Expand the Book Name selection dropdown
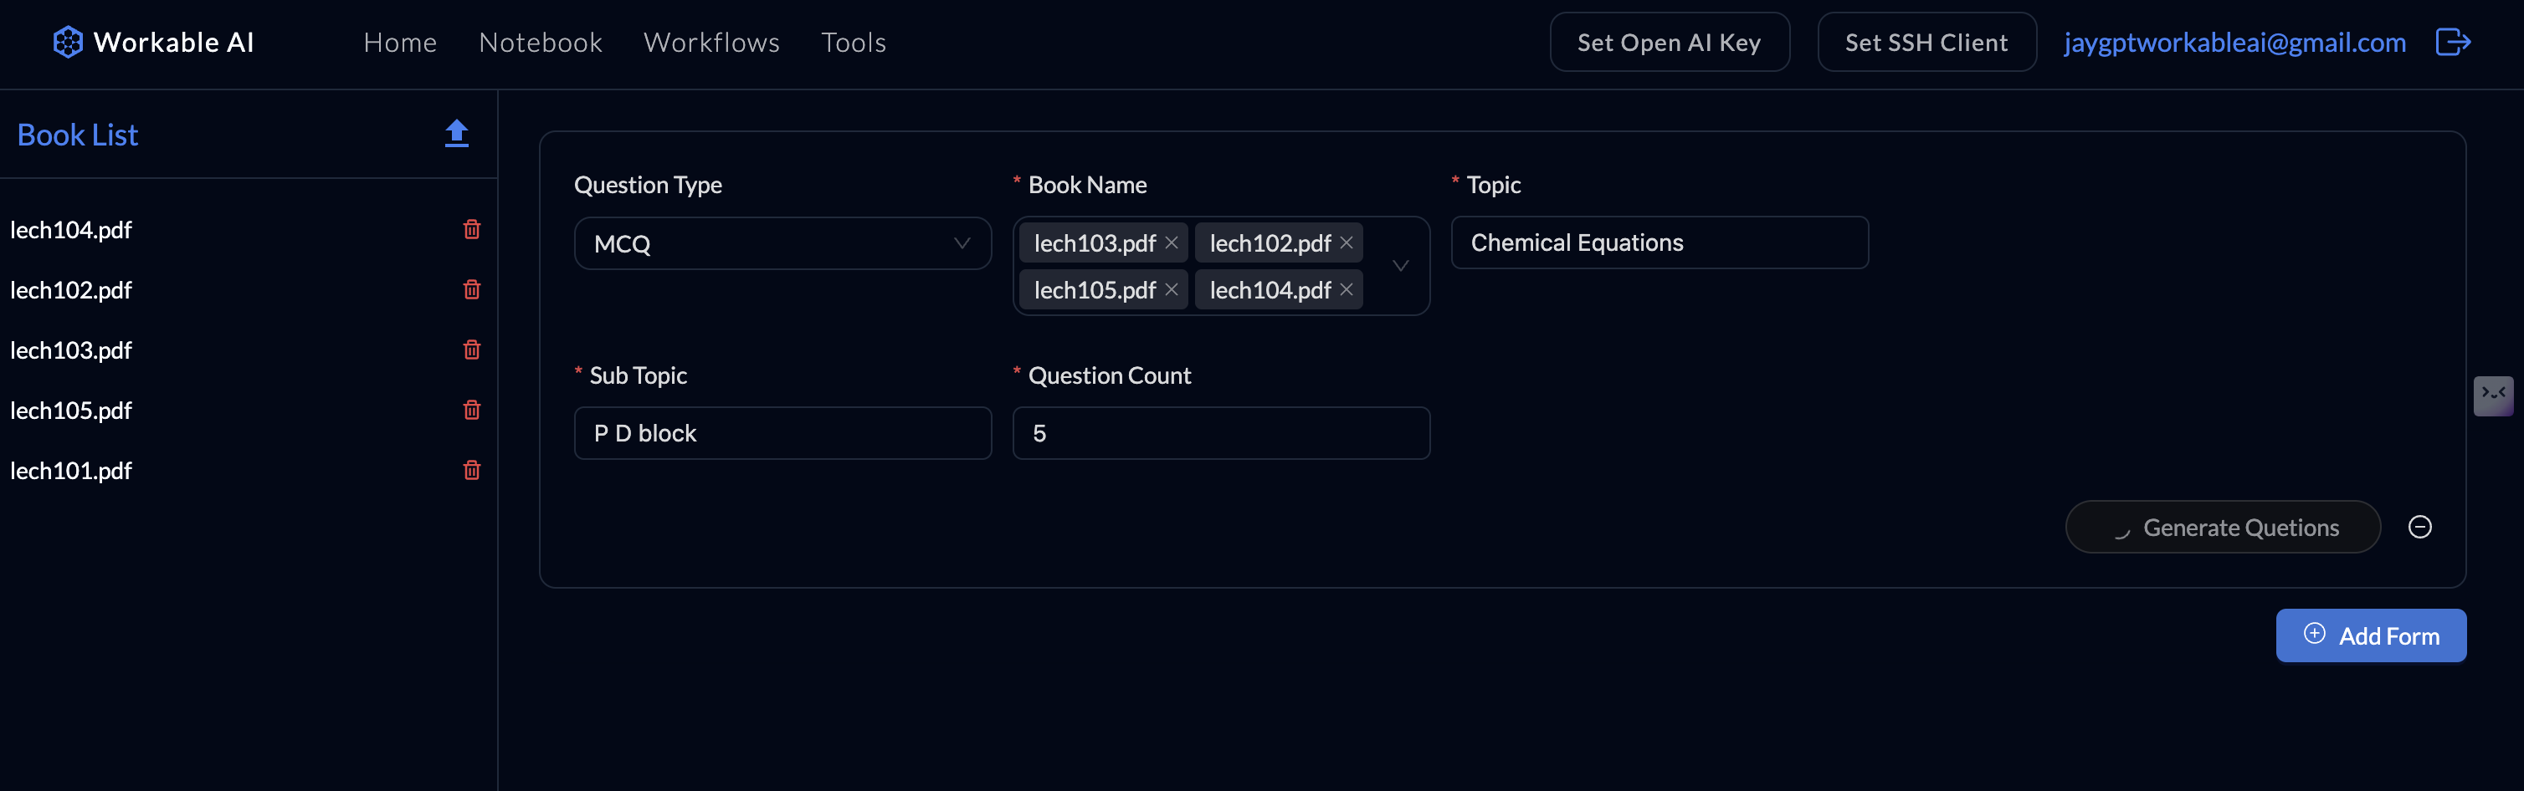2524x791 pixels. [x=1400, y=265]
